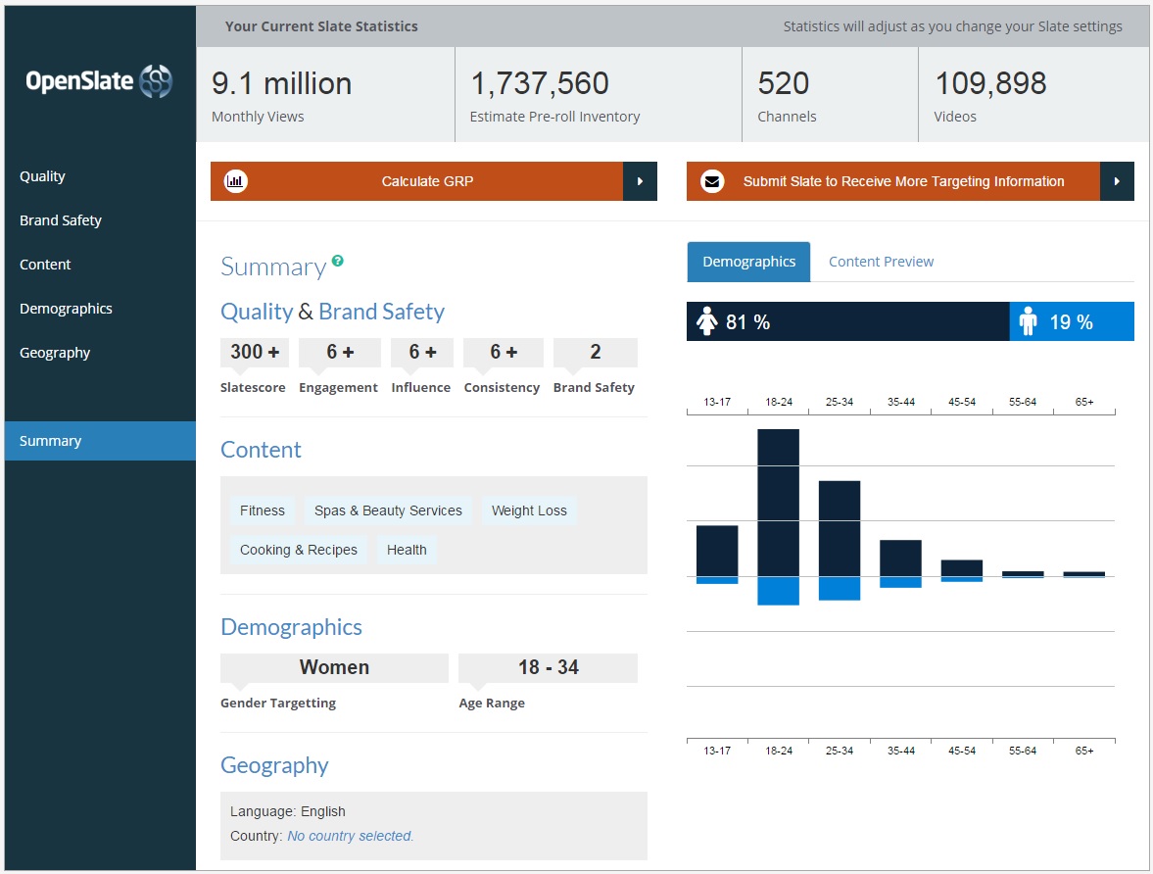Click the 19 % male share bar

[1072, 321]
